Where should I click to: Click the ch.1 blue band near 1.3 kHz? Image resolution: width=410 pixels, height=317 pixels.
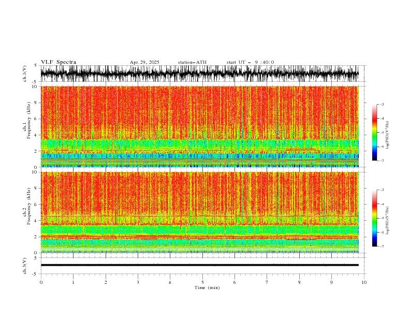[x=199, y=156]
